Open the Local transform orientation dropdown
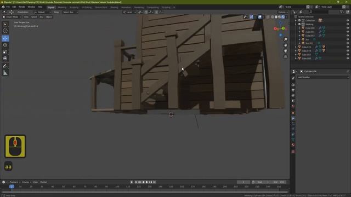The image size is (351, 197). pyautogui.click(x=129, y=12)
